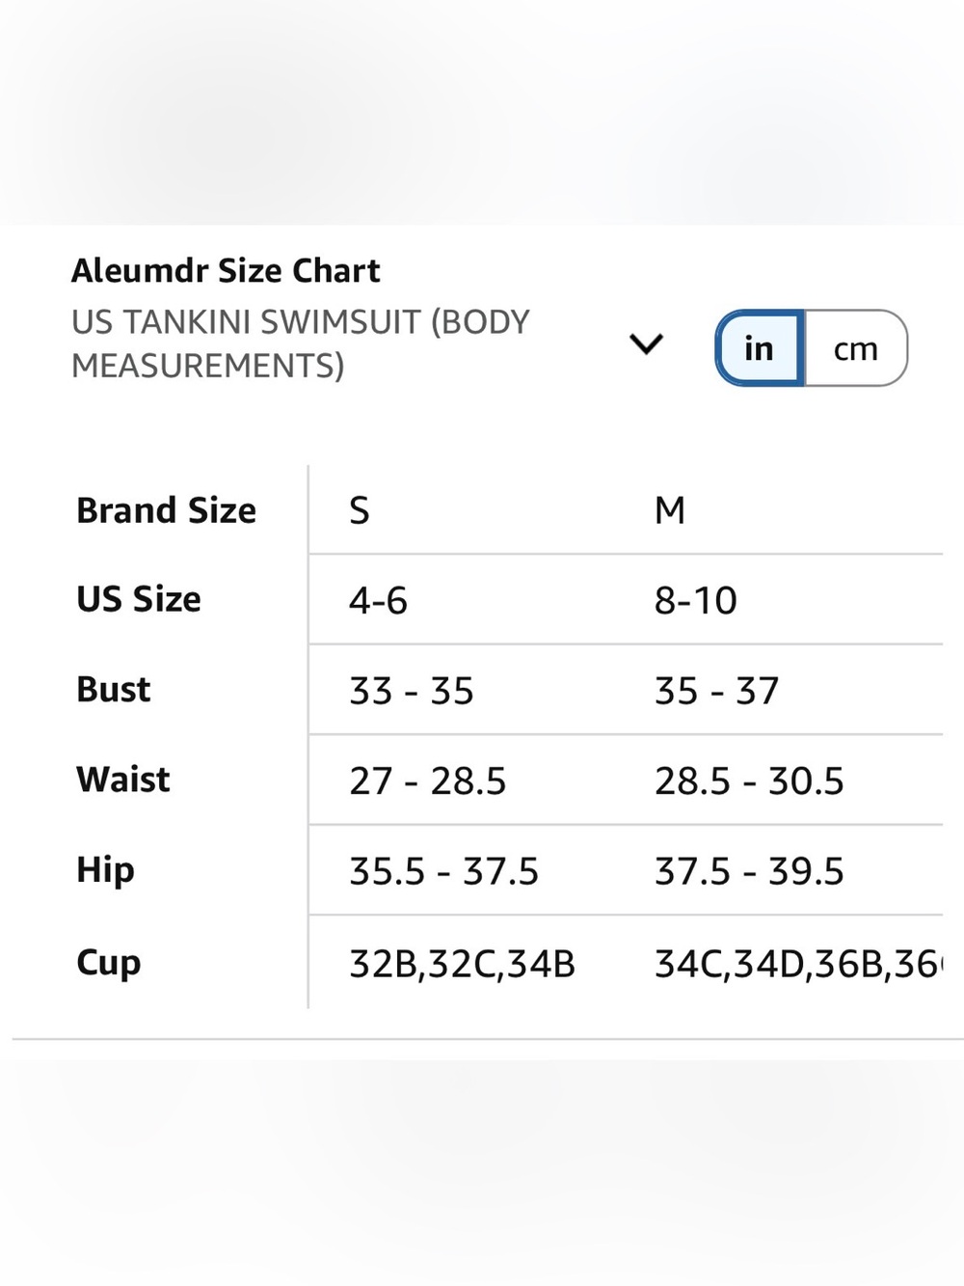Image resolution: width=964 pixels, height=1286 pixels.
Task: Click the 4-6 US size cell
Action: point(378,601)
